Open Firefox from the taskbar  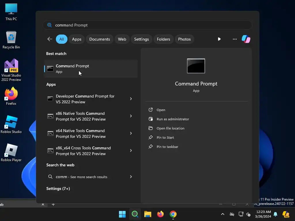tap(160, 214)
